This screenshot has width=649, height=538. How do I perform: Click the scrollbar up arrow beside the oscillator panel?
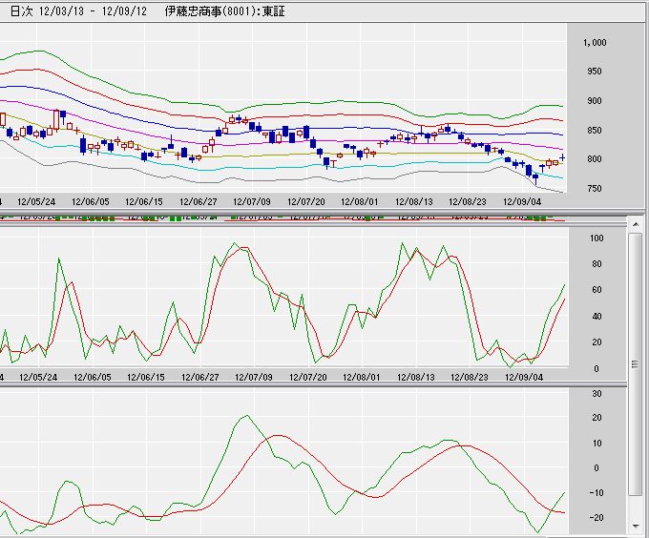point(636,224)
